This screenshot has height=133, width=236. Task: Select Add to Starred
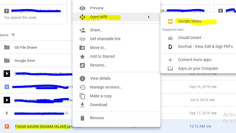117,57
